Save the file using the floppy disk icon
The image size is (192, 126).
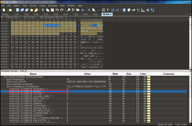click(x=18, y=10)
